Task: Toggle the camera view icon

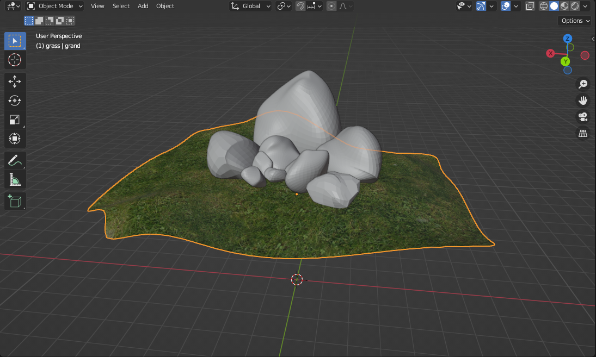Action: (583, 117)
